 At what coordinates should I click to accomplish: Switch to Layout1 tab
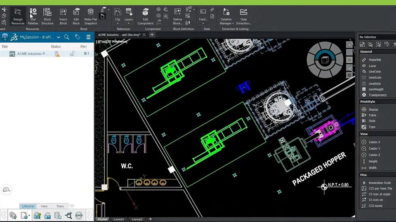pos(119,219)
